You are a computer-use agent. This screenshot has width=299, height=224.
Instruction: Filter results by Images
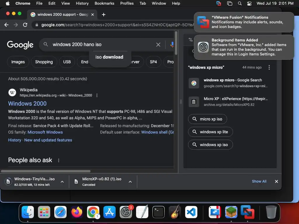[18, 62]
